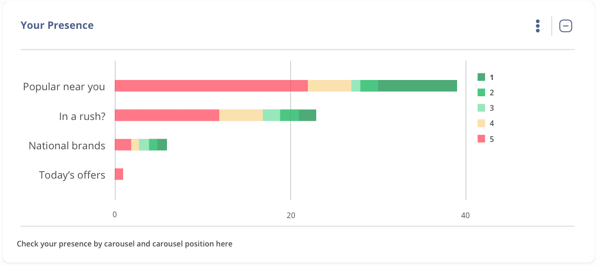Click the red Today's offers bar
Screen dimensions: 597x266
(119, 174)
